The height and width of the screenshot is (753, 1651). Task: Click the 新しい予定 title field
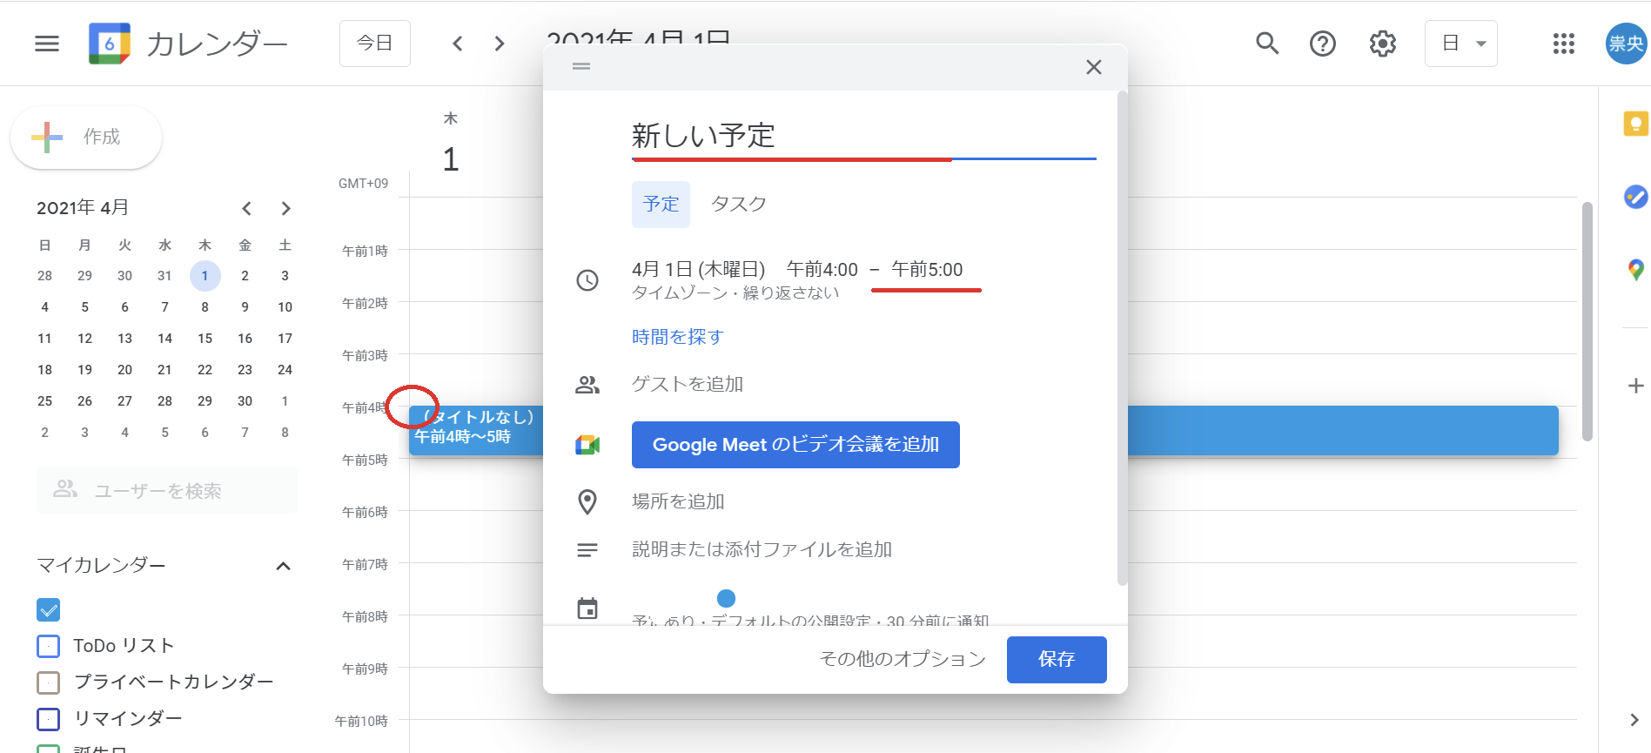pyautogui.click(x=862, y=136)
